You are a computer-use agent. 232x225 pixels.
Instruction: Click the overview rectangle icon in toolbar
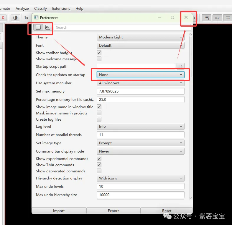tap(207, 18)
